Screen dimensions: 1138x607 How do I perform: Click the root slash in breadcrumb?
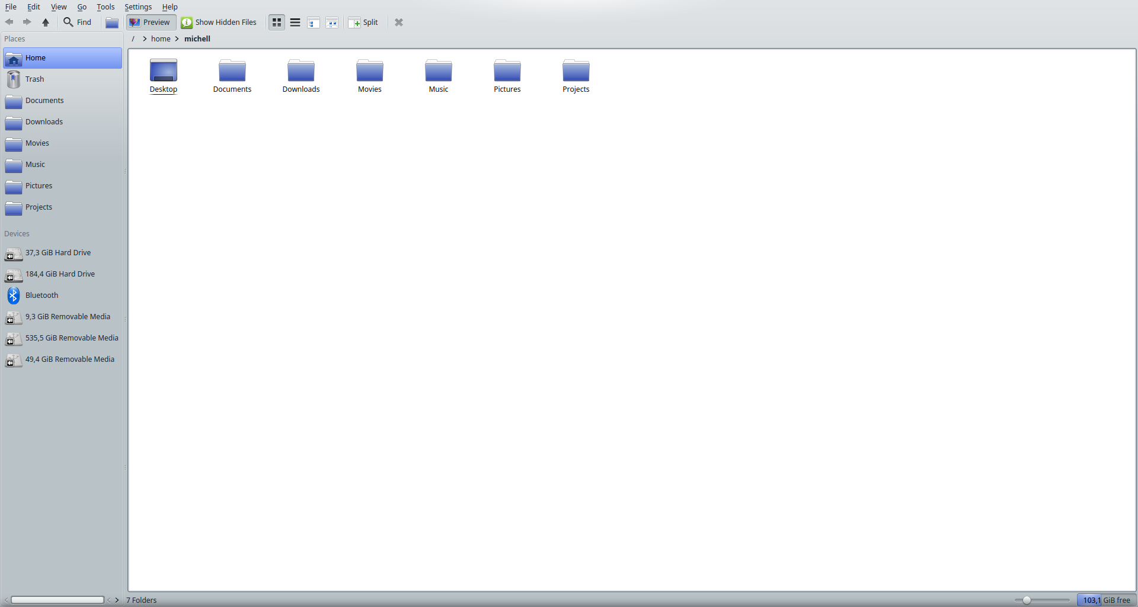(x=133, y=38)
